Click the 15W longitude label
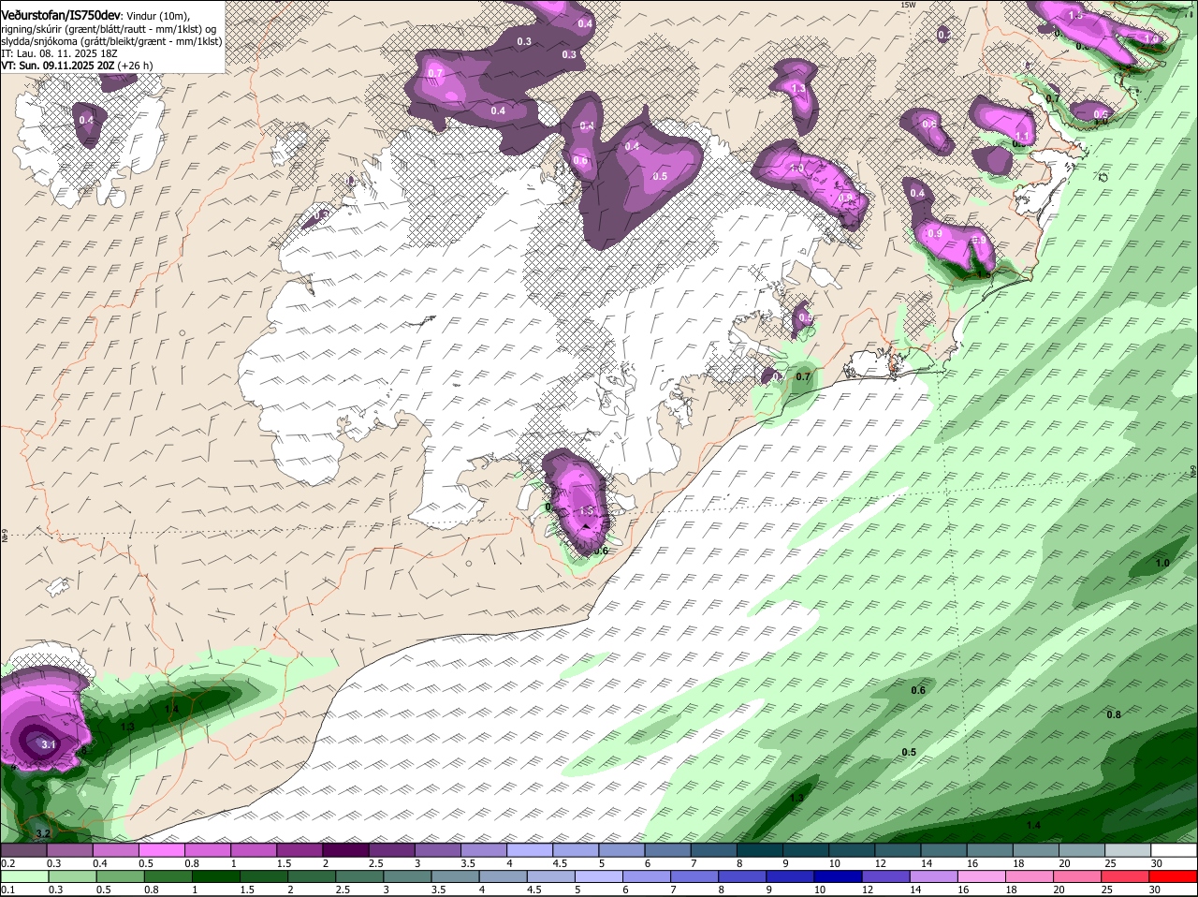 907,5
